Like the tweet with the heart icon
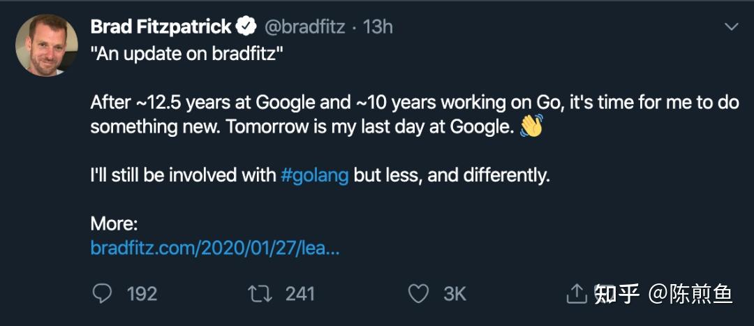 click(418, 294)
